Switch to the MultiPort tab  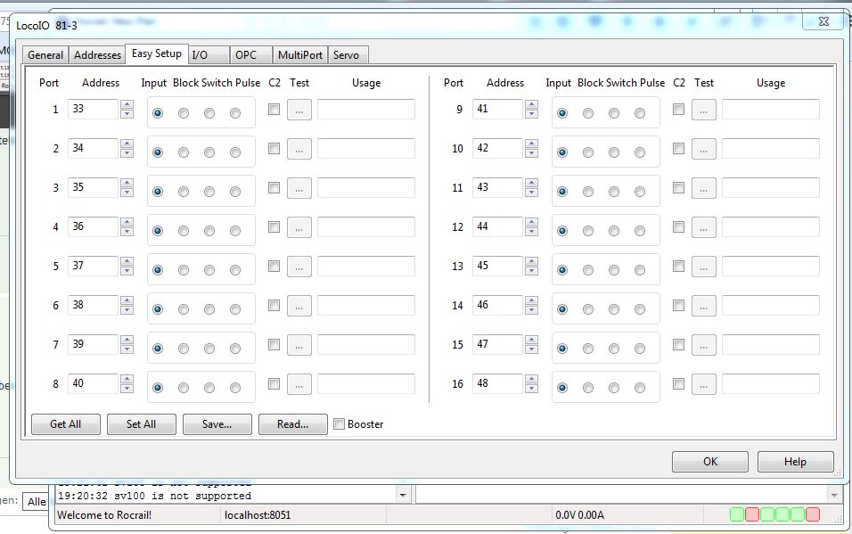coord(300,55)
